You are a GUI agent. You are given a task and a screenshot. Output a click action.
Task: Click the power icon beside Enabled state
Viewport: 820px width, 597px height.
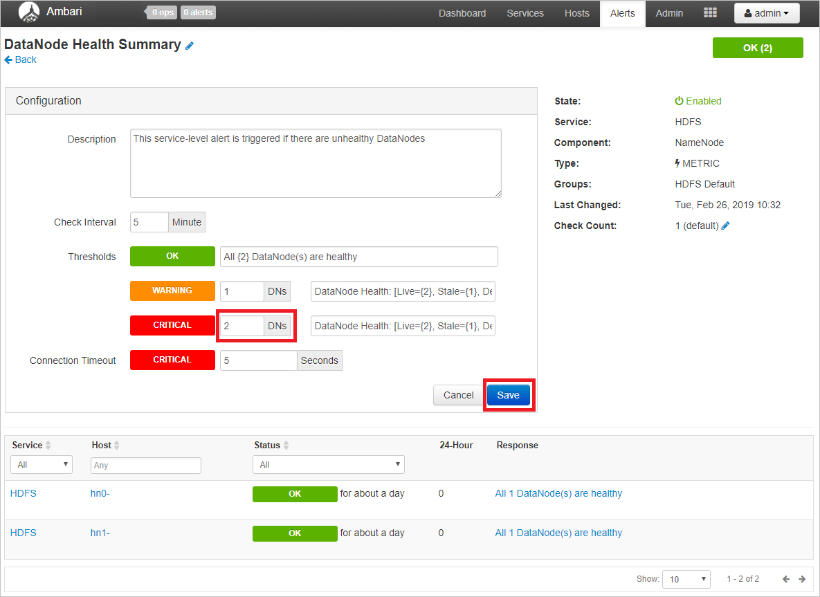pyautogui.click(x=679, y=101)
